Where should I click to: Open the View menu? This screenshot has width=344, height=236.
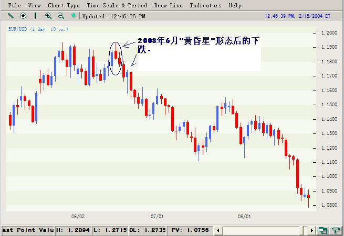pyautogui.click(x=34, y=5)
